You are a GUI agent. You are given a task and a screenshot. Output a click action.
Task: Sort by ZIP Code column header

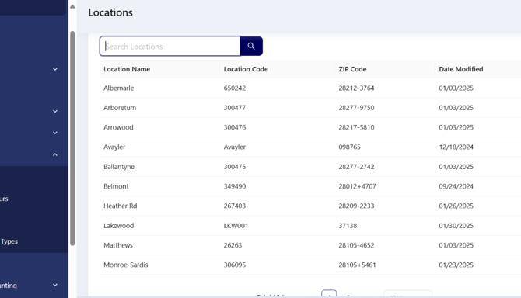(352, 69)
